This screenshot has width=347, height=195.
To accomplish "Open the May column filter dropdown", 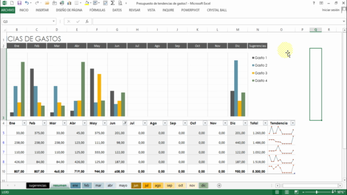I will 105,123.
